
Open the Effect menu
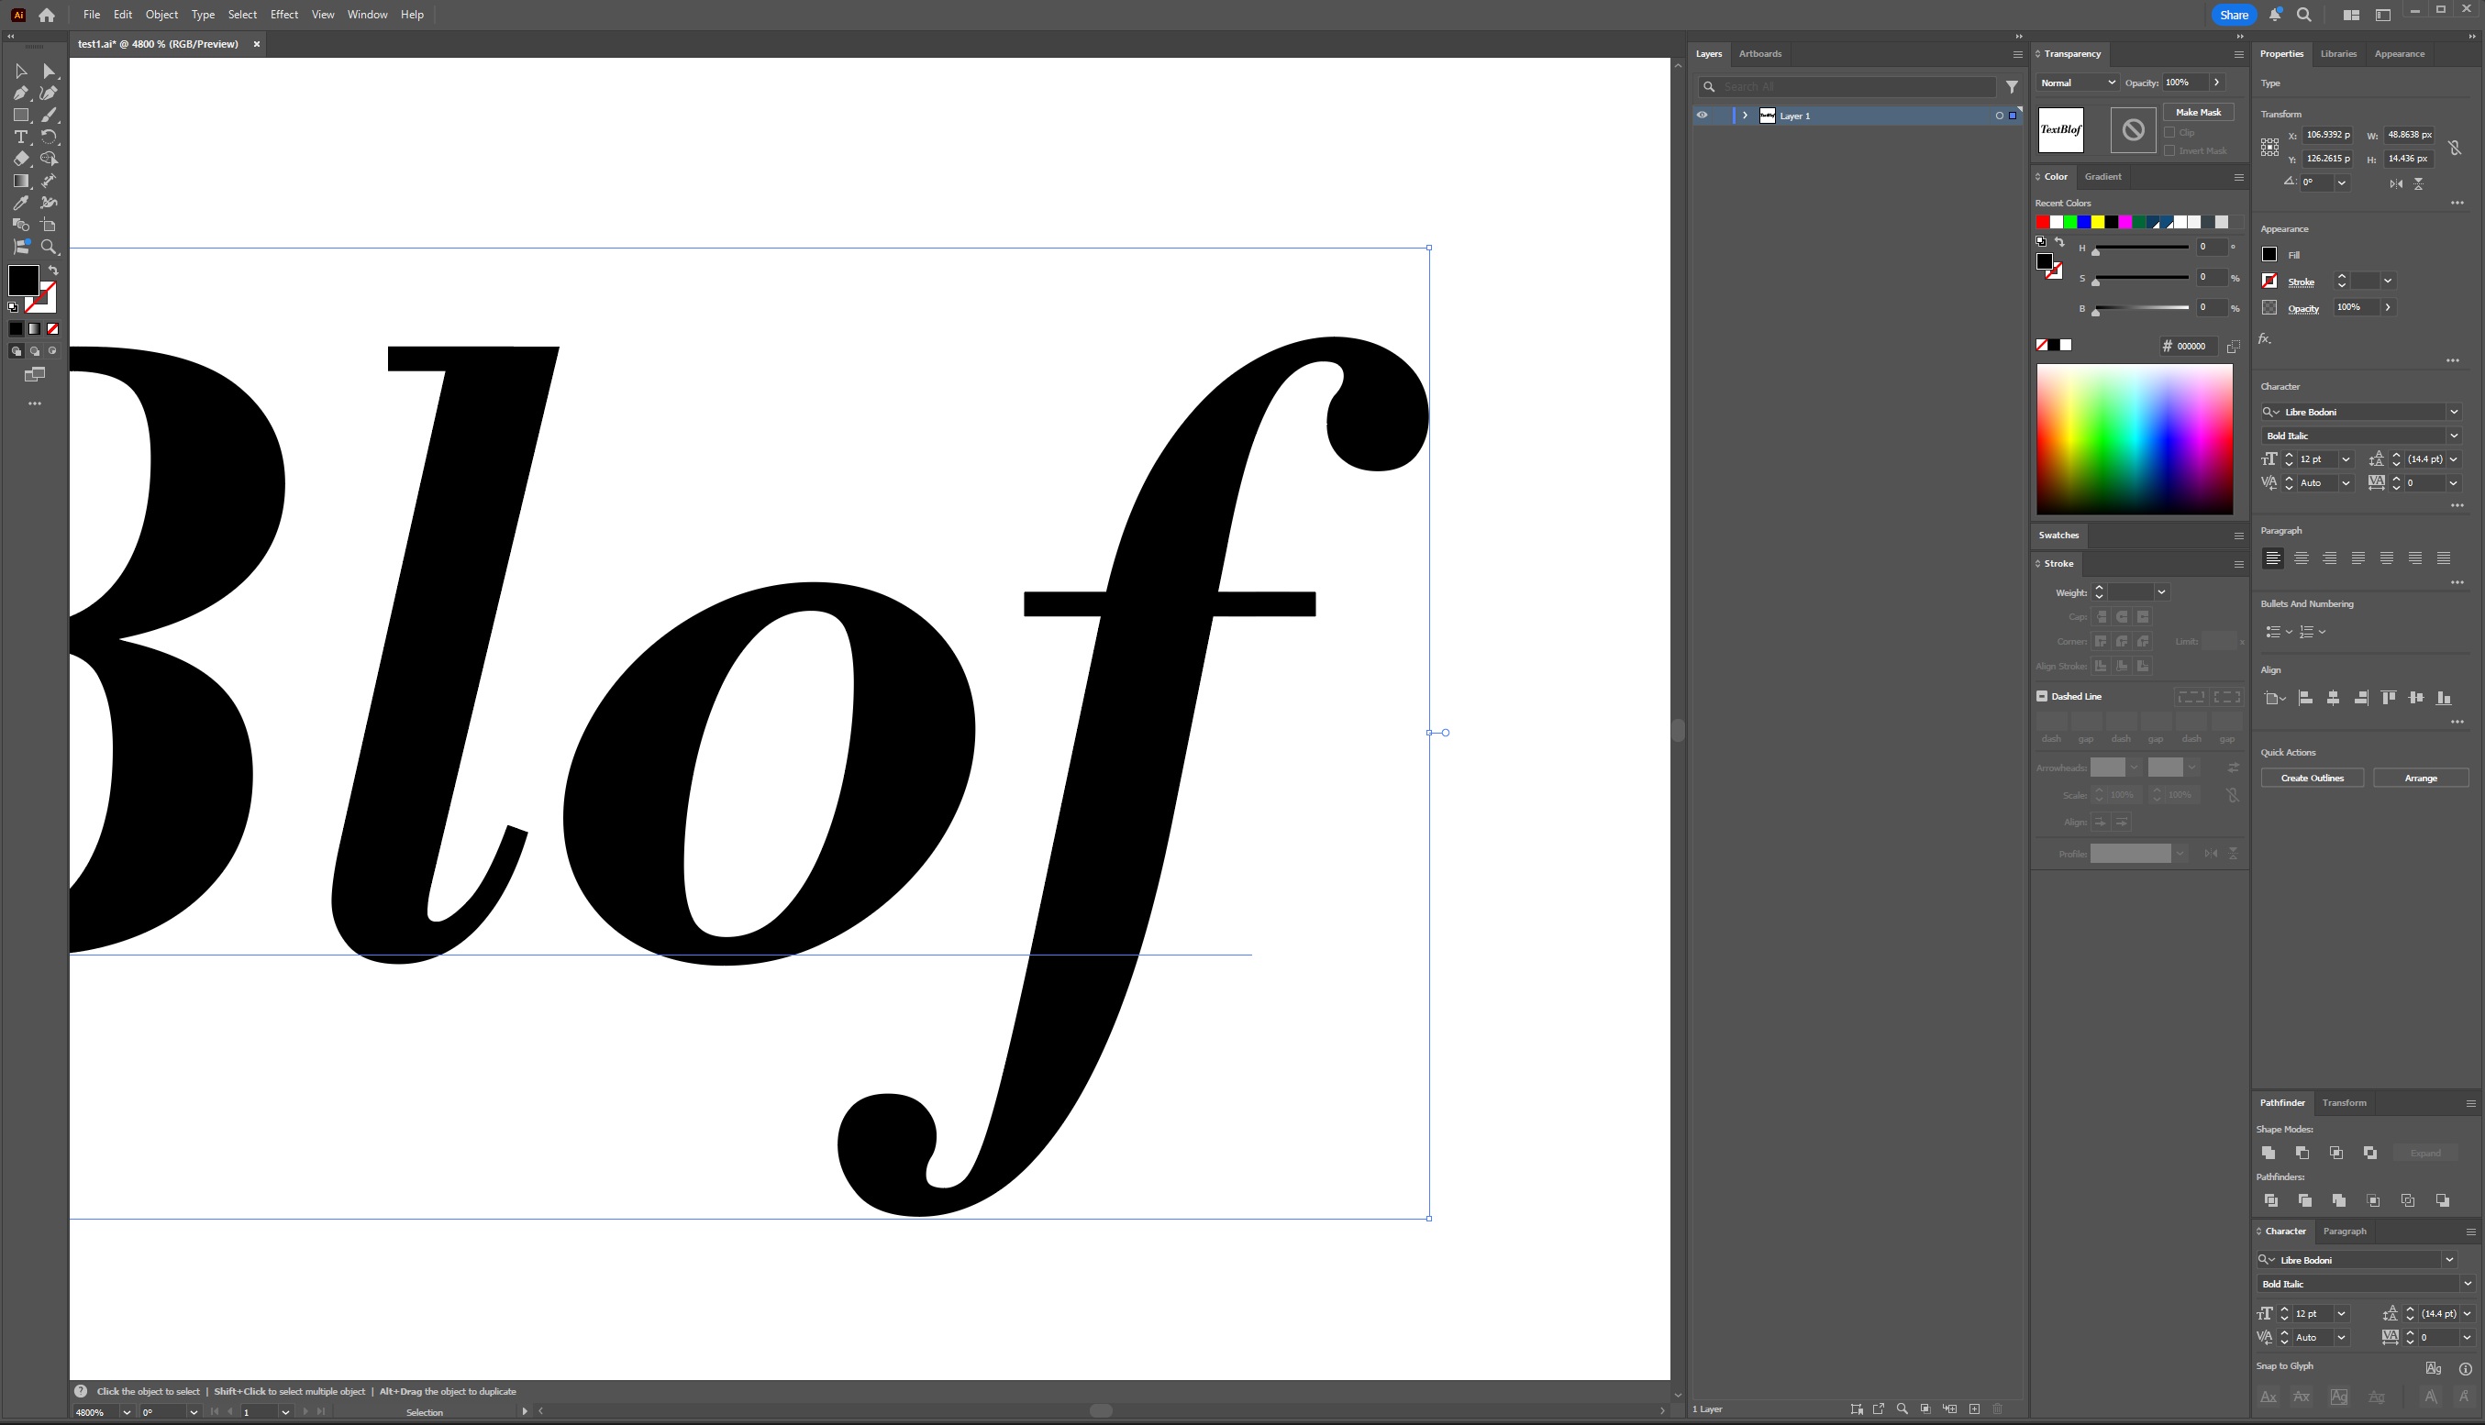tap(283, 15)
